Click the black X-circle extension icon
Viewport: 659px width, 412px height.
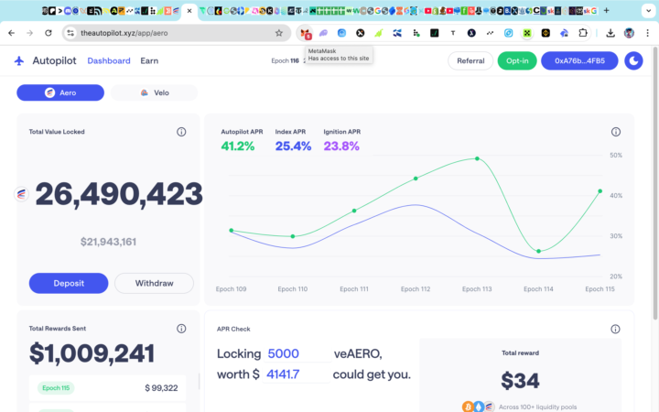pos(361,33)
